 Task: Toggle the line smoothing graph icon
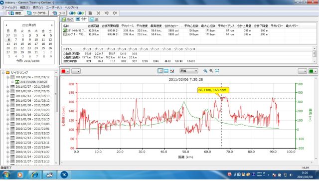[x=172, y=71]
